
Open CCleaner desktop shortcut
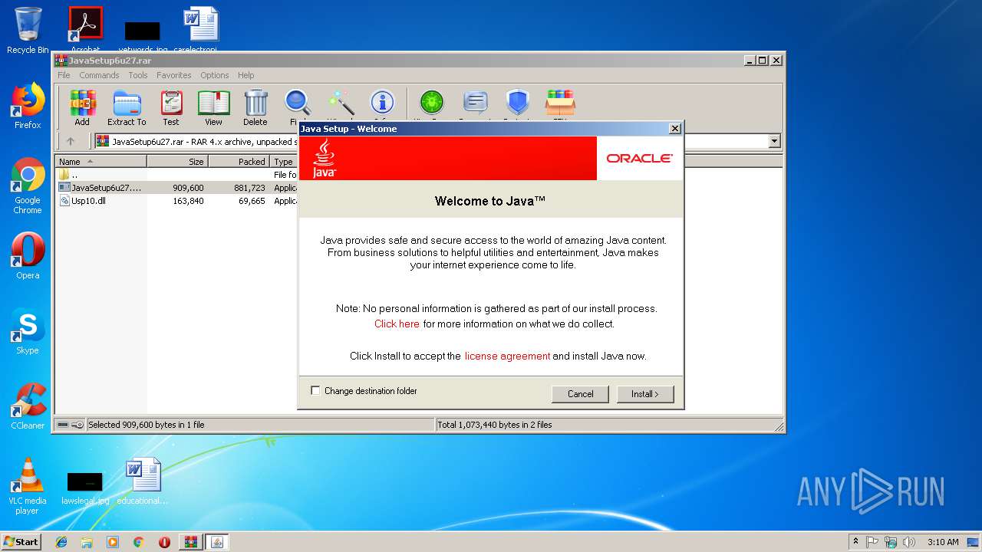click(x=28, y=406)
